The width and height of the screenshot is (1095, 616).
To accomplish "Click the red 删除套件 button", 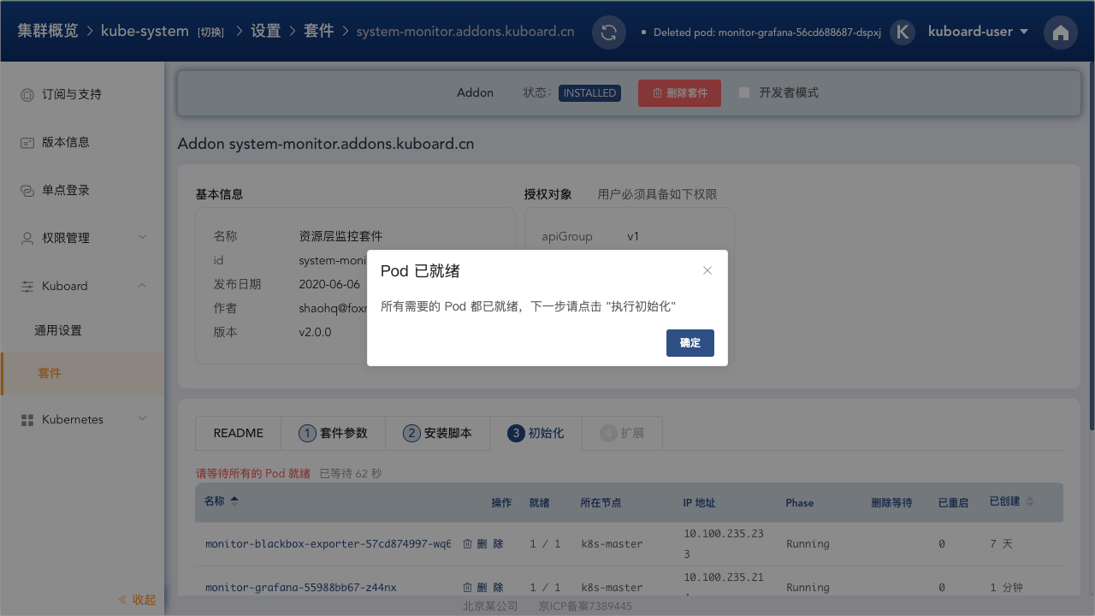I will coord(679,93).
